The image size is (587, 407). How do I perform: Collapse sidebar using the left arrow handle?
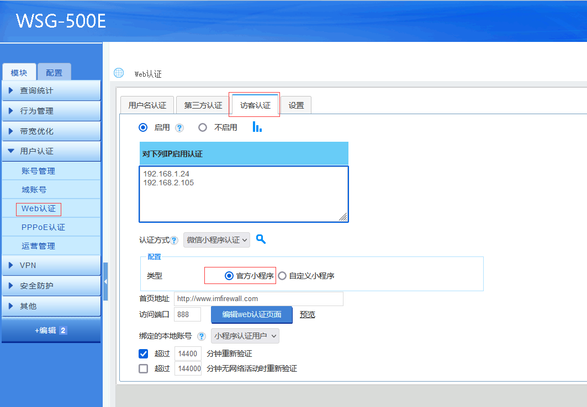[x=105, y=281]
